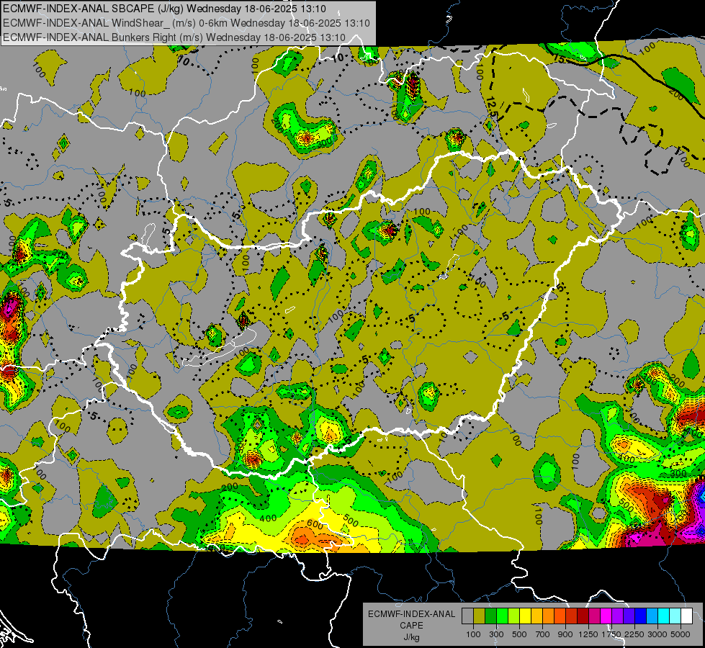
Task: Click the crimson-pink 1250 J/kg legend swatch
Action: tap(594, 616)
